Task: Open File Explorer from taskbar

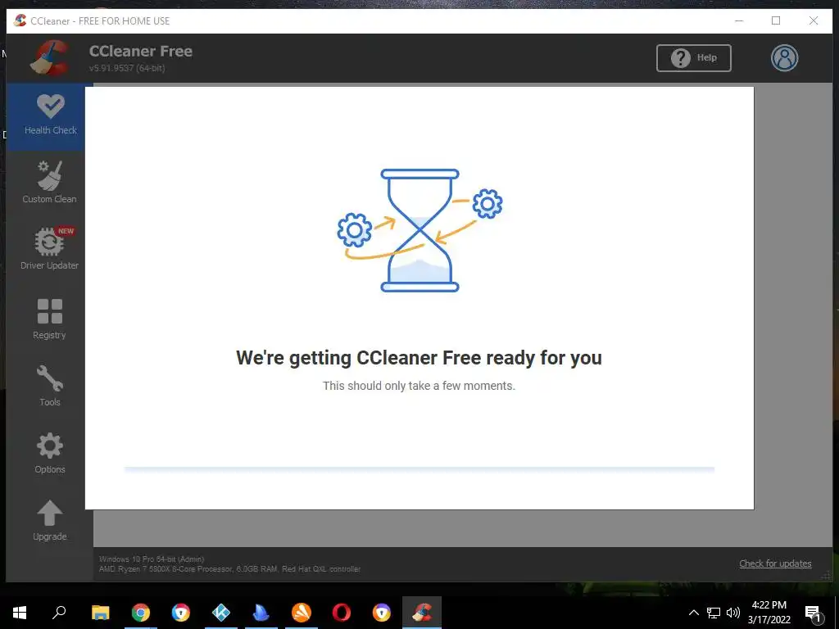Action: pos(100,613)
